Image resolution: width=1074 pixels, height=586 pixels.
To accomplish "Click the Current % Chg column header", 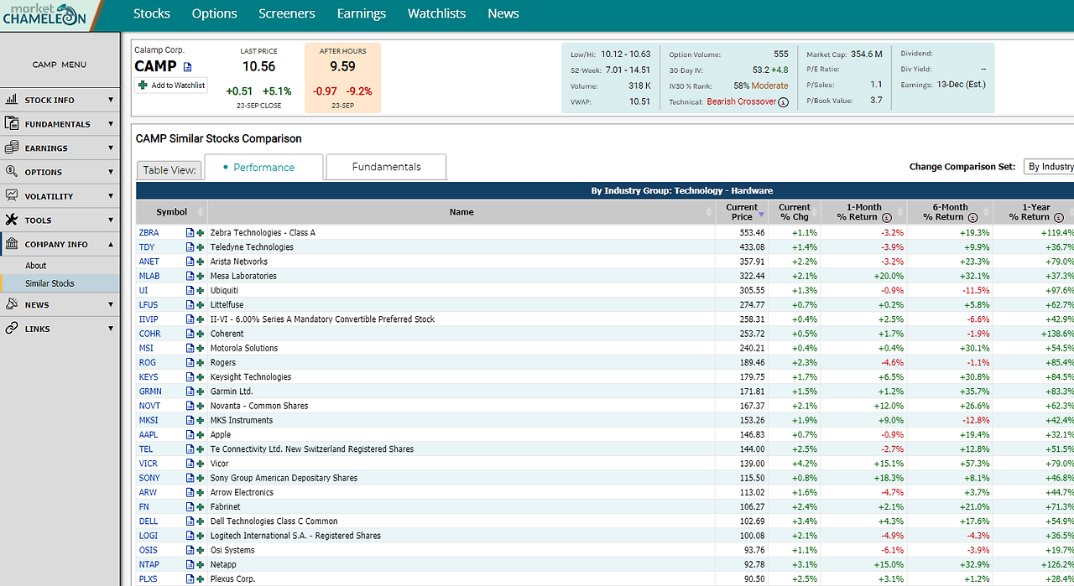I will point(795,212).
